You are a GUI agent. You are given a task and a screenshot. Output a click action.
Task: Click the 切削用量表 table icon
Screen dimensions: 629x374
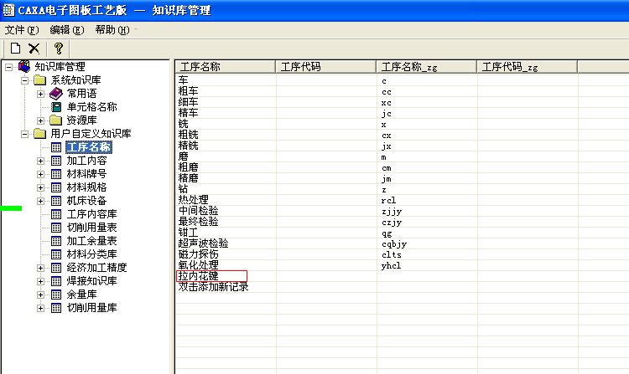56,228
